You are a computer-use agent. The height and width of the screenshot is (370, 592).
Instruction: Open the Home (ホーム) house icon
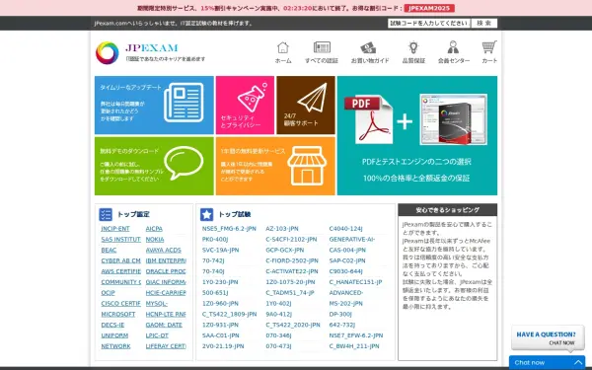[283, 47]
